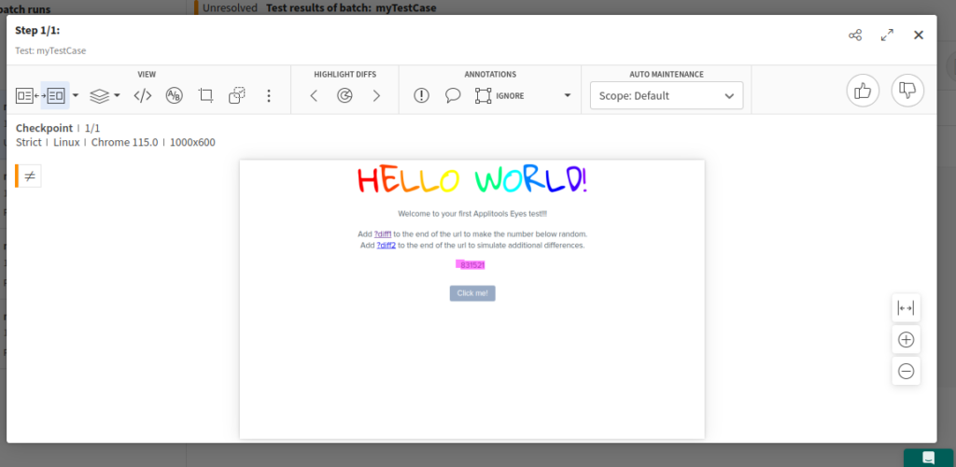This screenshot has width=956, height=467.
Task: Open the root cause analysis code icon
Action: tap(143, 95)
